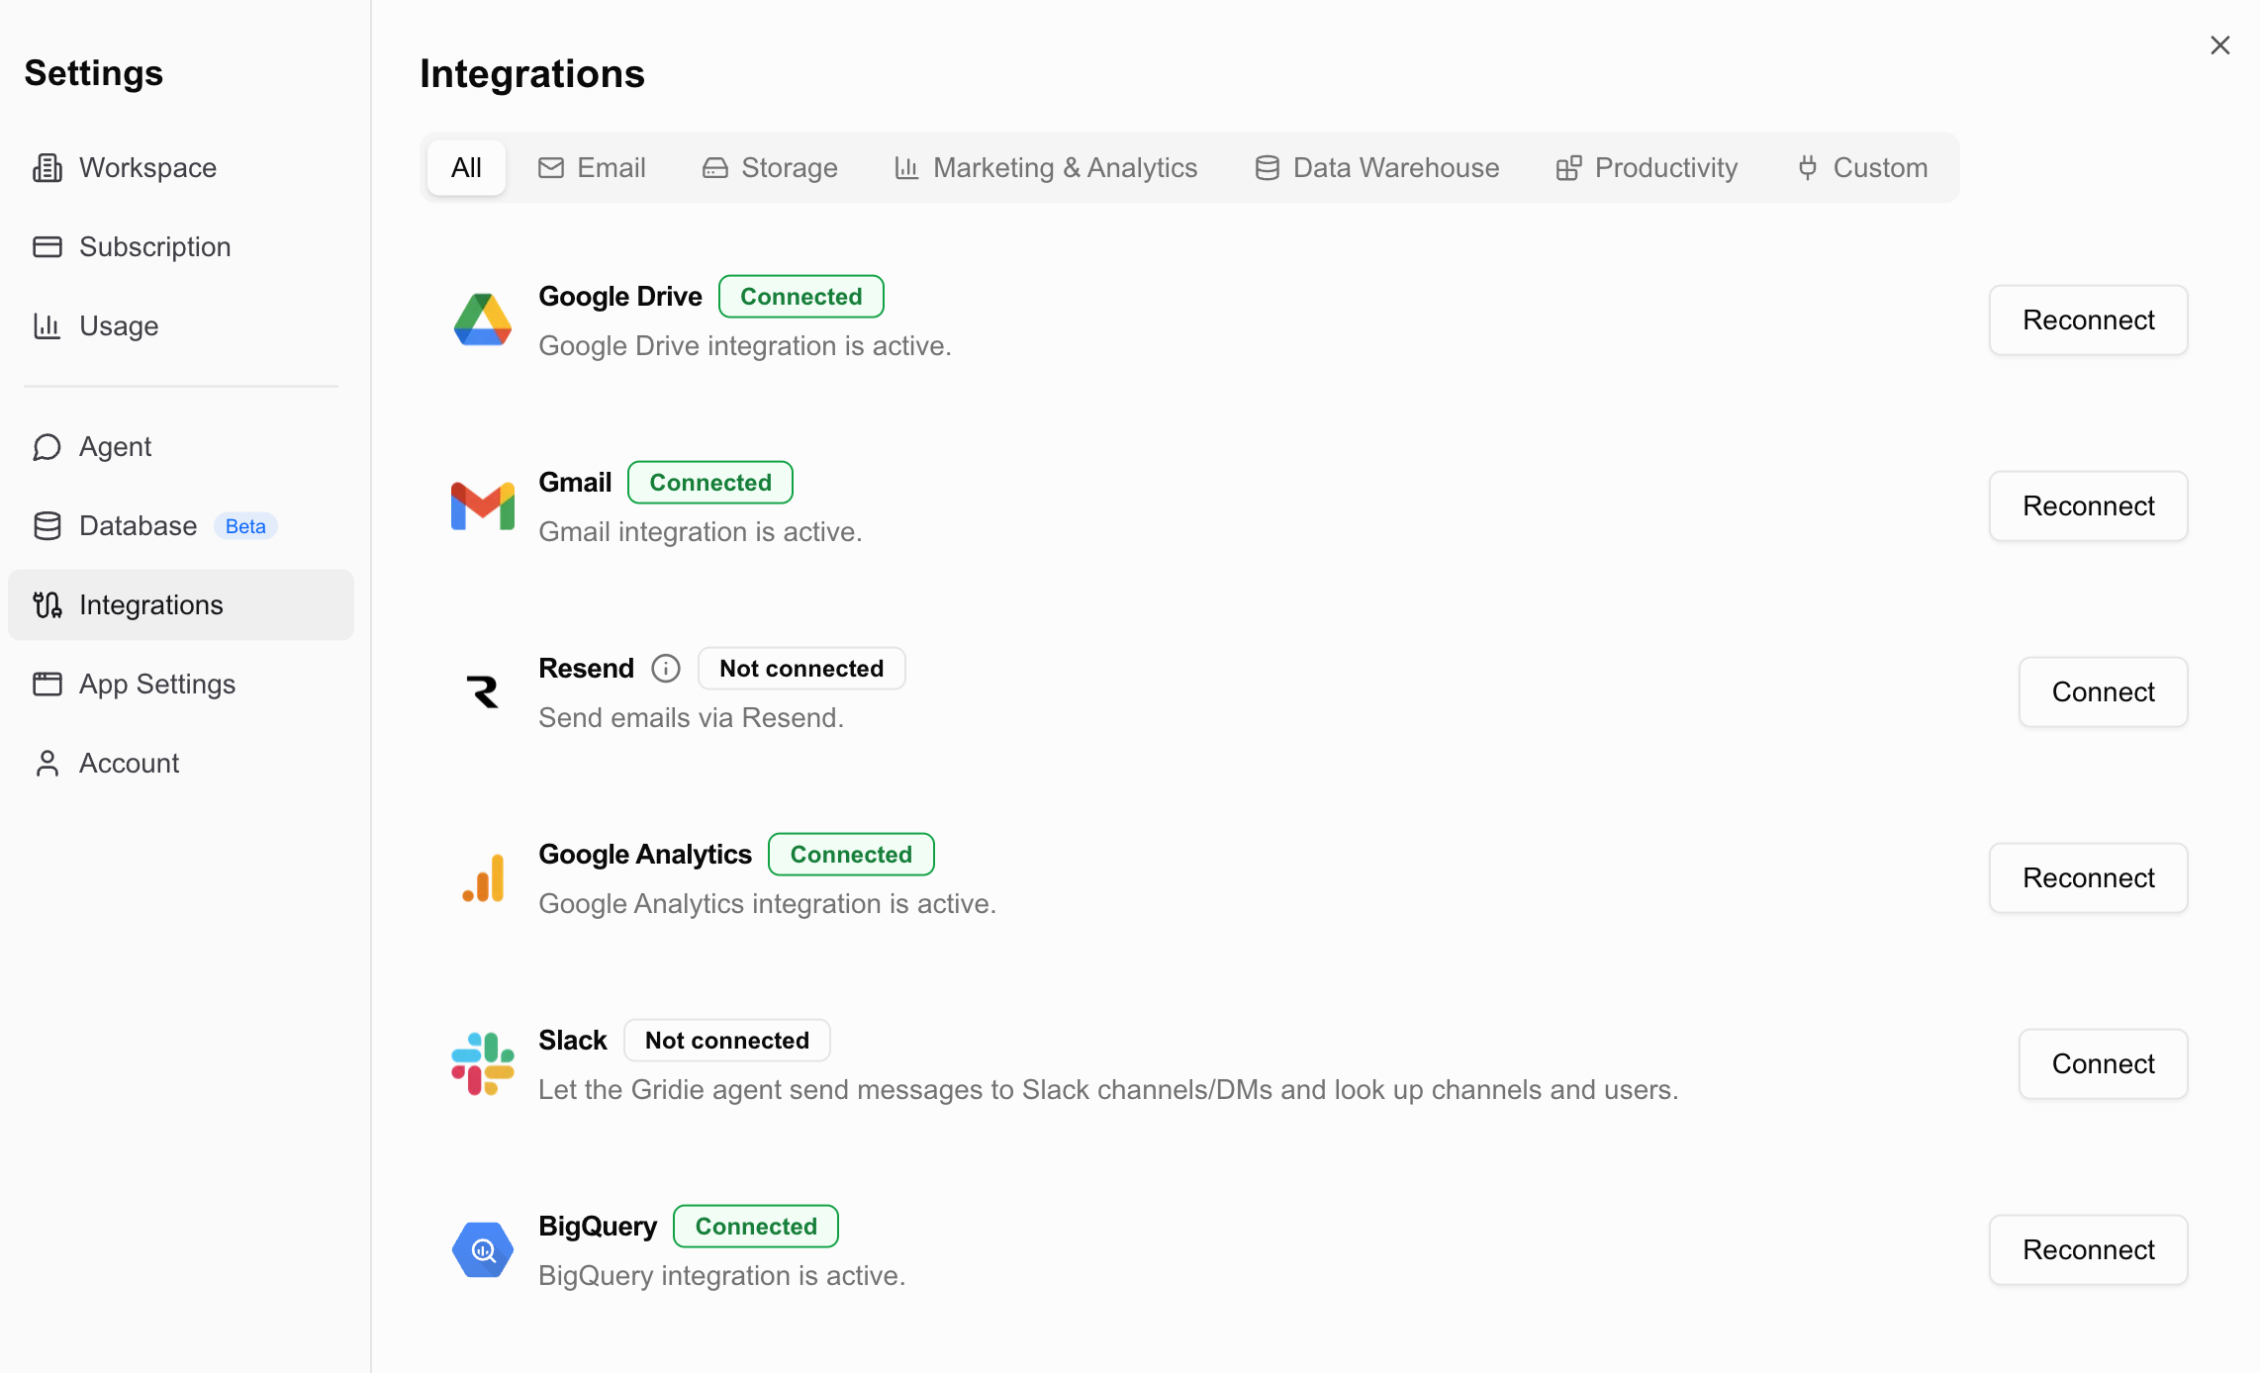Click the Google Analytics bar icon

pyautogui.click(x=483, y=877)
